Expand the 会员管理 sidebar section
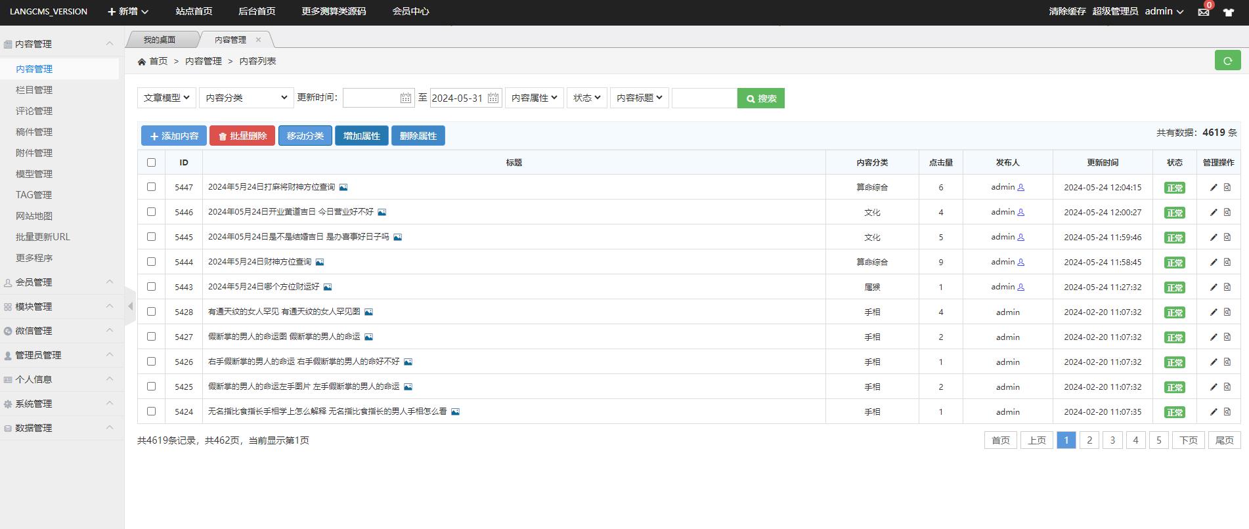 tap(59, 282)
